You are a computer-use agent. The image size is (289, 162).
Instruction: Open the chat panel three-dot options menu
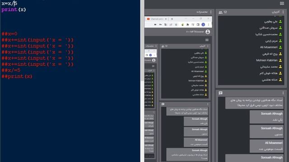click(x=283, y=93)
